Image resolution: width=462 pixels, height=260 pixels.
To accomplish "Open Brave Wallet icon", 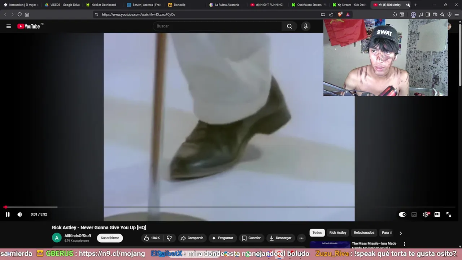I will pyautogui.click(x=435, y=14).
